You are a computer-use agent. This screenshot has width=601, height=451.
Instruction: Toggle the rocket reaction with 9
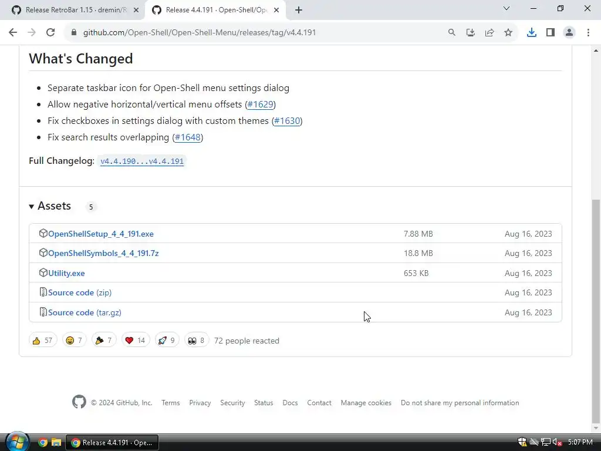(167, 341)
